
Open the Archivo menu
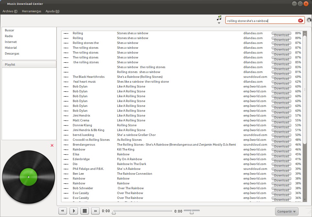10,11
